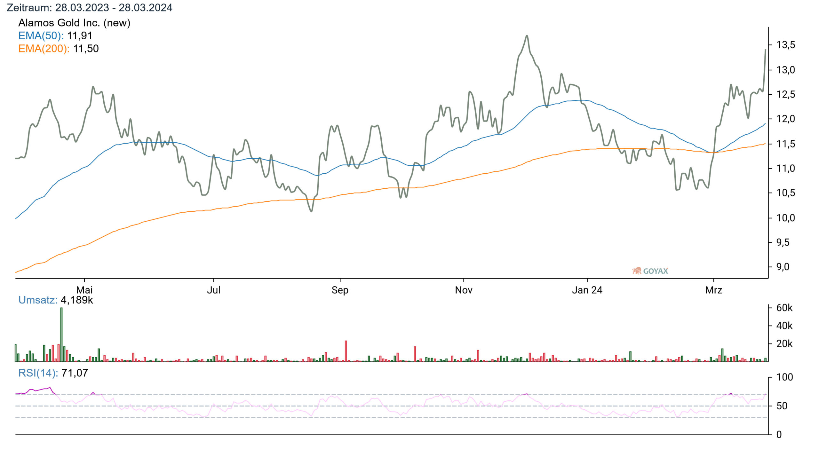Click the Alamos Gold Inc. (new) title
Image resolution: width=819 pixels, height=457 pixels.
[74, 23]
